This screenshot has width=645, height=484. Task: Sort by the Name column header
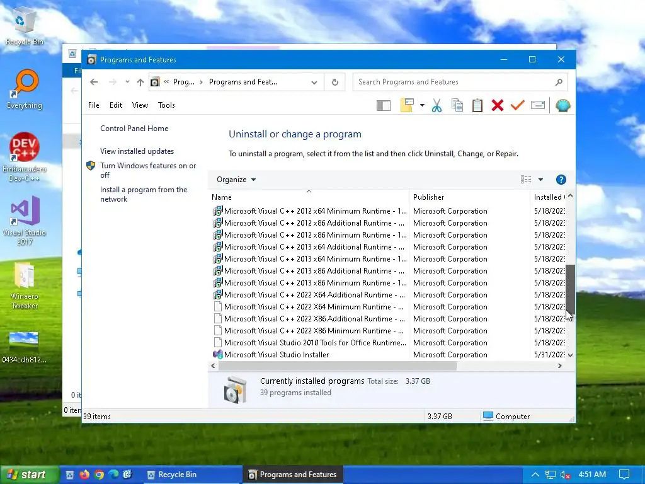pyautogui.click(x=309, y=197)
